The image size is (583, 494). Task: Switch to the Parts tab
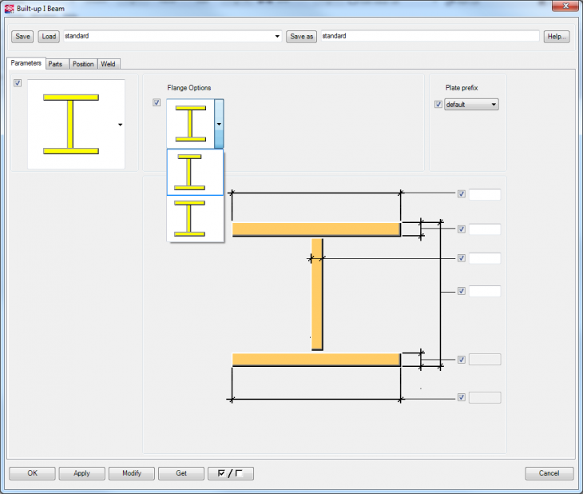pyautogui.click(x=55, y=64)
